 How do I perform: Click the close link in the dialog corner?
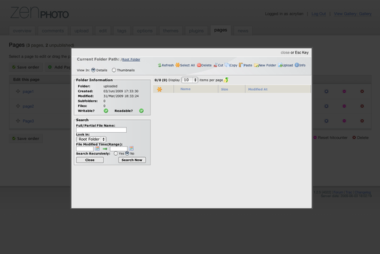[285, 53]
